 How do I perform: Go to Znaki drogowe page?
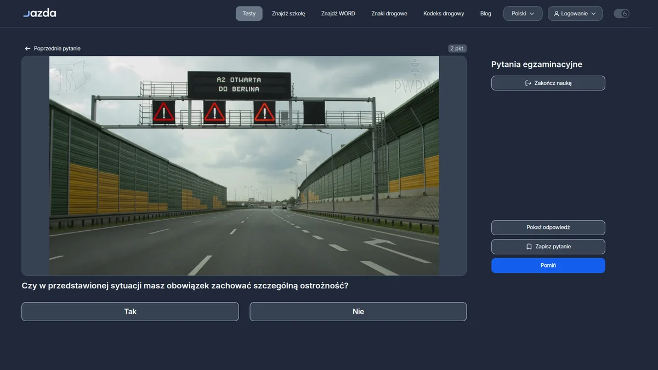coord(389,14)
